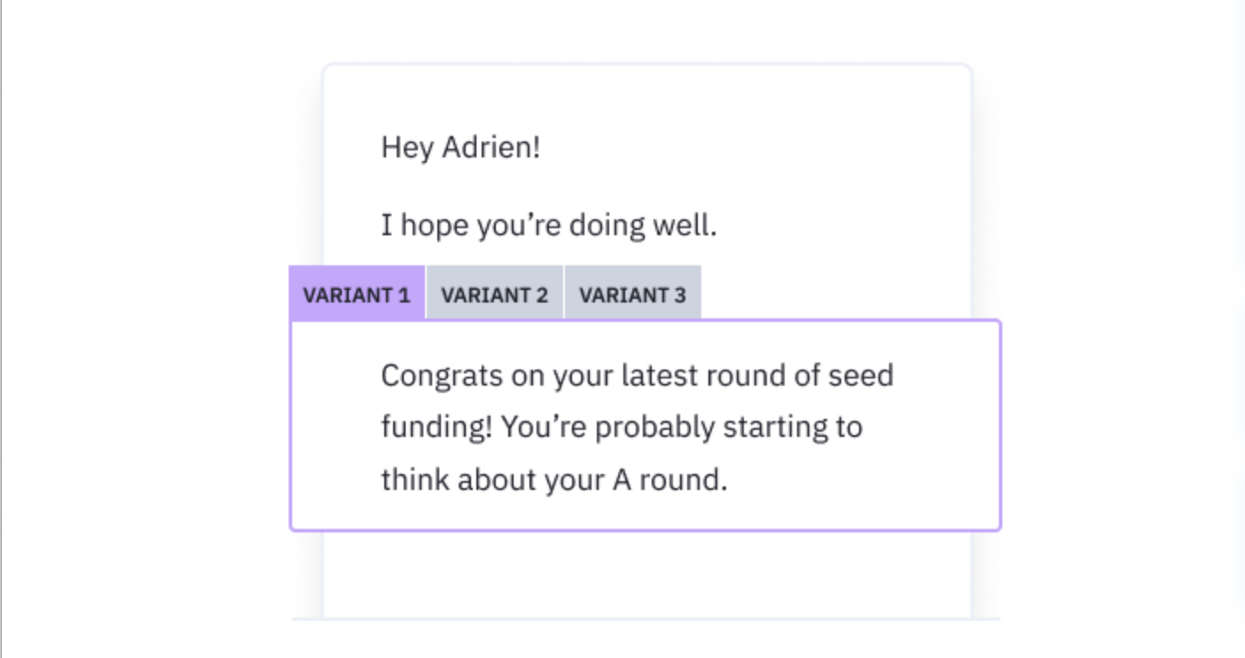Select the Variant 2 tab
The height and width of the screenshot is (658, 1245).
click(x=495, y=294)
